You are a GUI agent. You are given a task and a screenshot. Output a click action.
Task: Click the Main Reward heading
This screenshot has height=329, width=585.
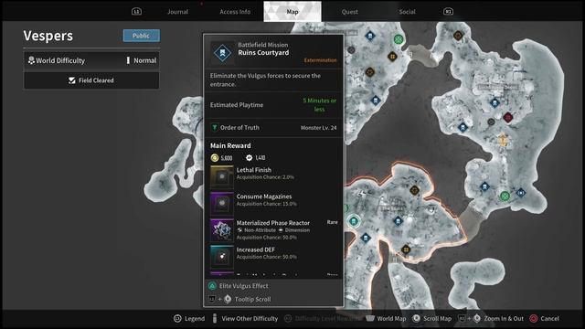(x=230, y=145)
